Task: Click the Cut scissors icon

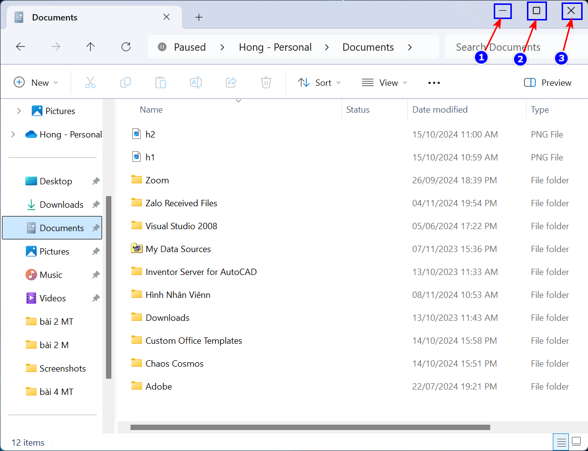Action: 90,82
